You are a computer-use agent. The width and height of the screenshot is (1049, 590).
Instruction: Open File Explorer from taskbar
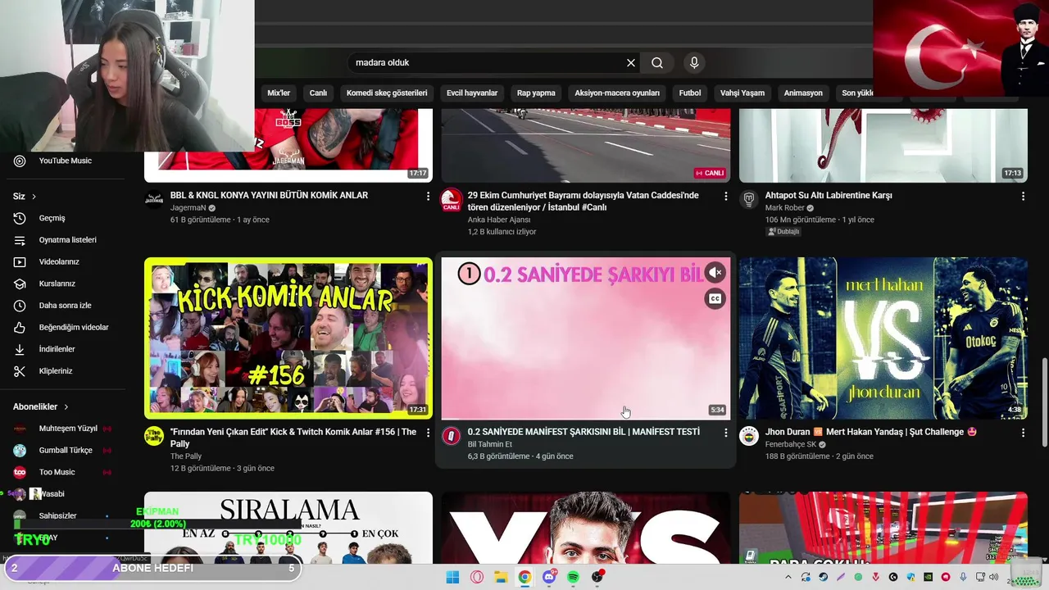pos(501,577)
